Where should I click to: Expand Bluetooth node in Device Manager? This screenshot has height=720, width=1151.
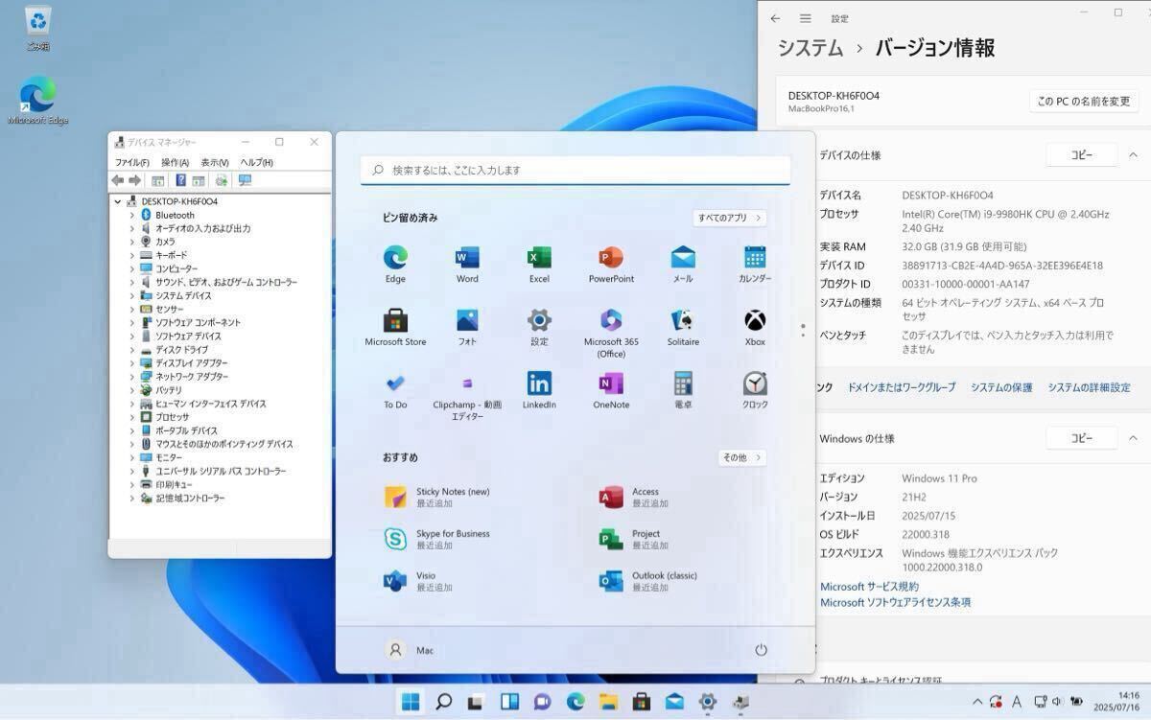tap(132, 215)
